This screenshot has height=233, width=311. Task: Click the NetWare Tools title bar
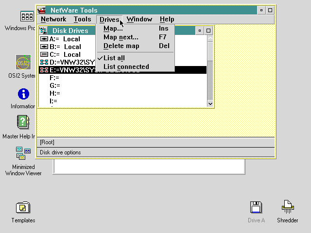[x=152, y=10]
